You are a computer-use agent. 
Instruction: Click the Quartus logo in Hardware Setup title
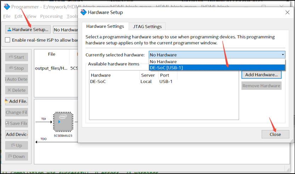coord(84,12)
